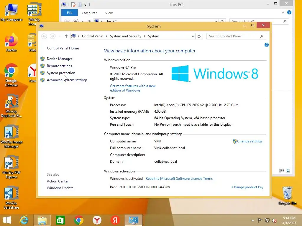Switch to Control Panel taskbar button

(134, 220)
